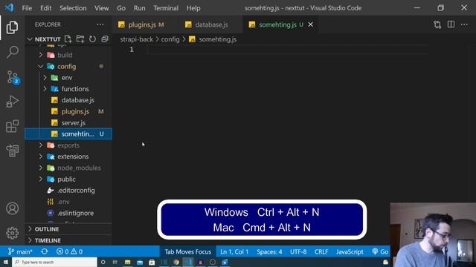Open the references/clipboard view icon in activity bar
This screenshot has height=267, width=476.
(12, 151)
